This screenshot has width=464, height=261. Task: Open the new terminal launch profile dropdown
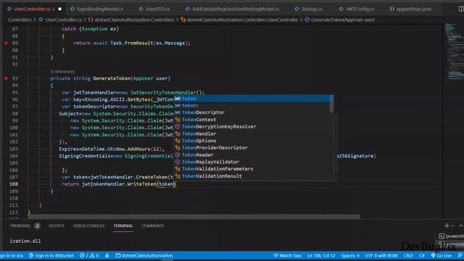pos(452,226)
